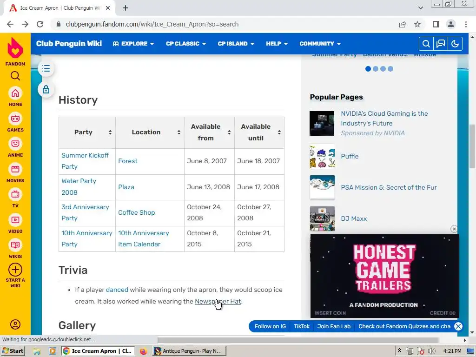Follow the 'danced' trivia link
The width and height of the screenshot is (476, 357).
tap(117, 290)
